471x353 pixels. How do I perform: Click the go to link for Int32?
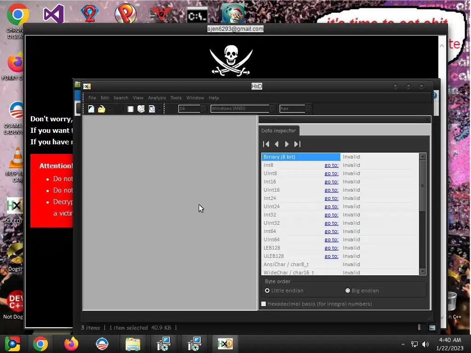pos(331,215)
